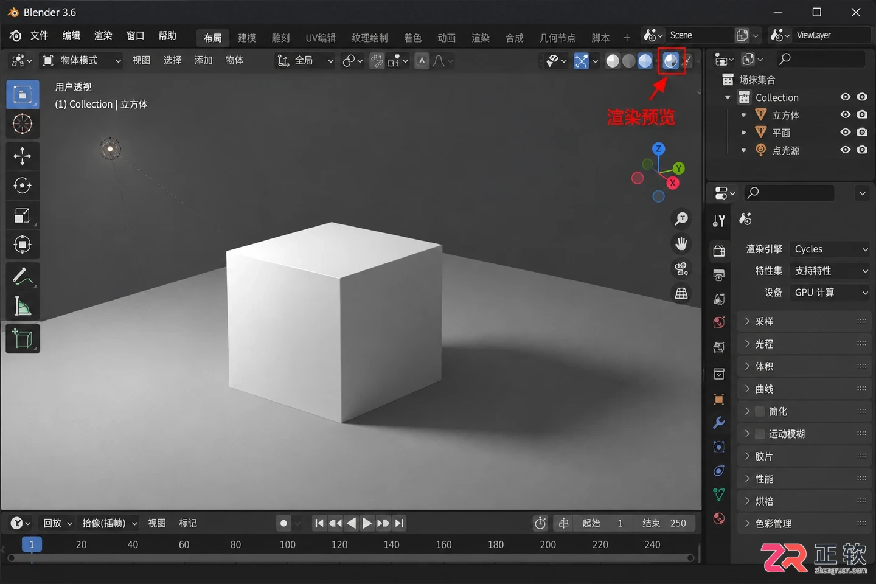Switch to the 建模 workspace tab

[x=247, y=38]
